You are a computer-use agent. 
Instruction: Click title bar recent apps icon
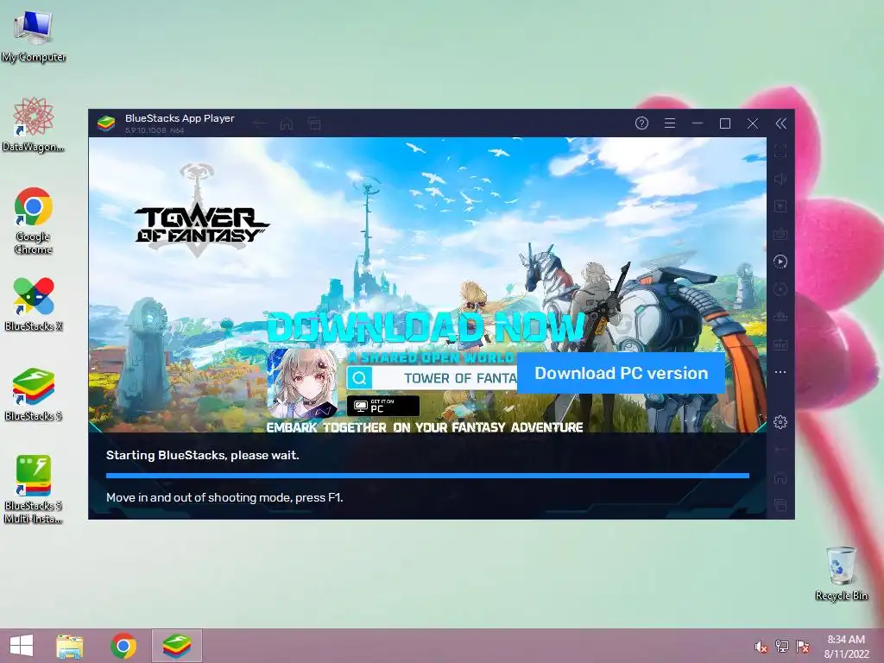pos(314,123)
